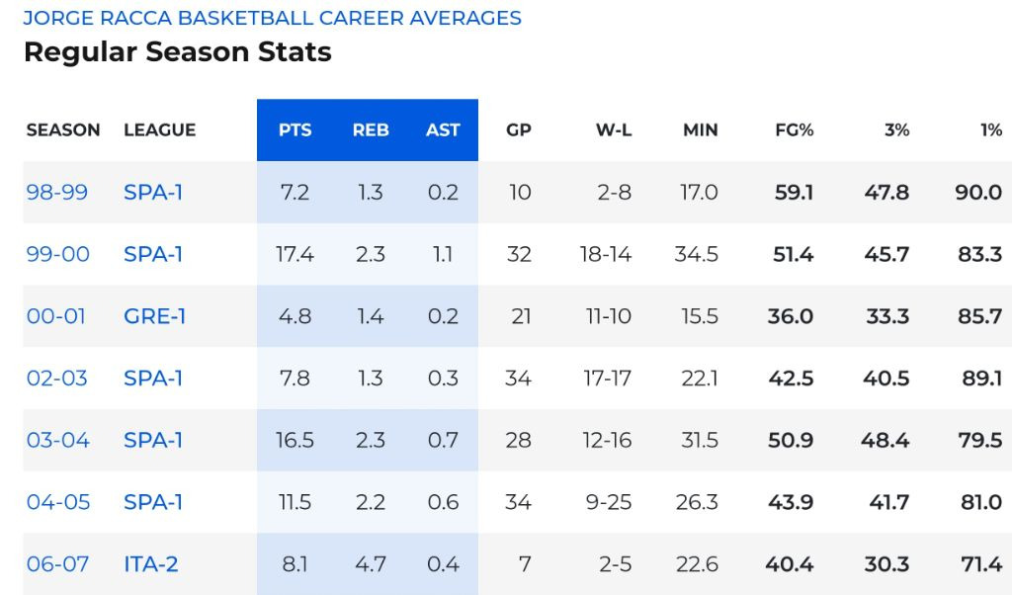The height and width of the screenshot is (595, 1012).
Task: Click the GRE-1 league link
Action: 154,316
